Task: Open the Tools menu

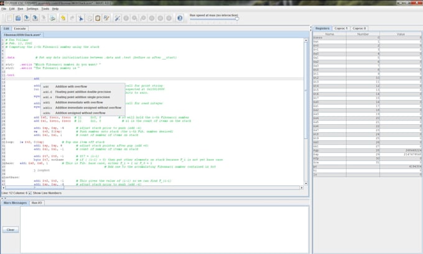Action: click(x=45, y=9)
